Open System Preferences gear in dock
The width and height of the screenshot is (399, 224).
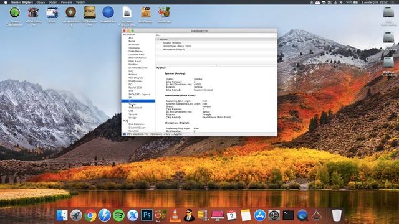(274, 215)
